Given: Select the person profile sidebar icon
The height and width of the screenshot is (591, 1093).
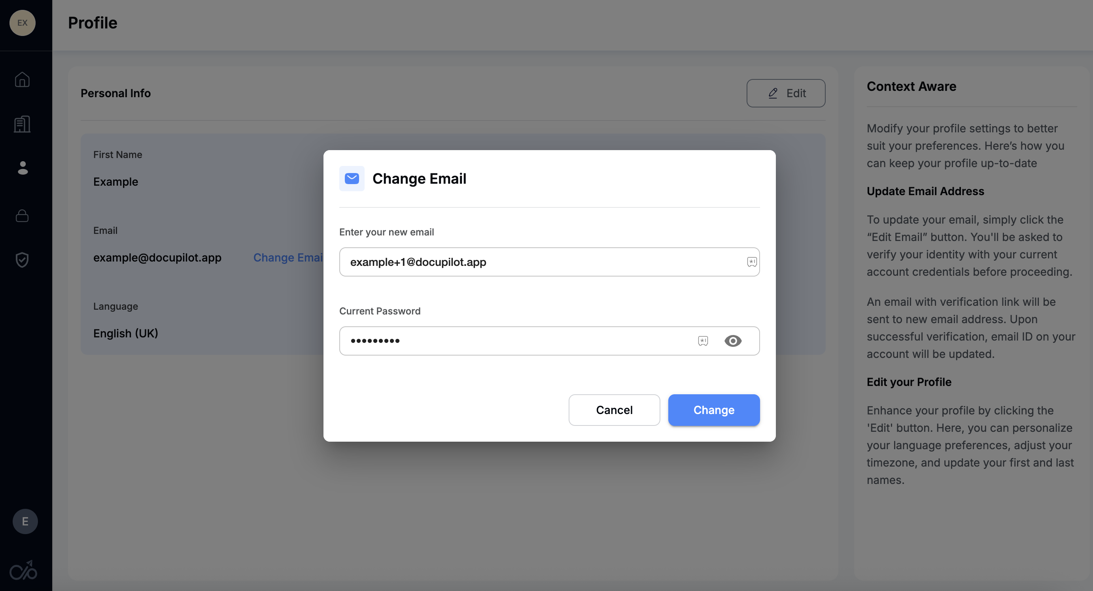Looking at the screenshot, I should coord(23,168).
